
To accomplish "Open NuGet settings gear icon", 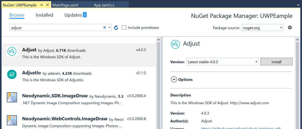I will pyautogui.click(x=290, y=28).
